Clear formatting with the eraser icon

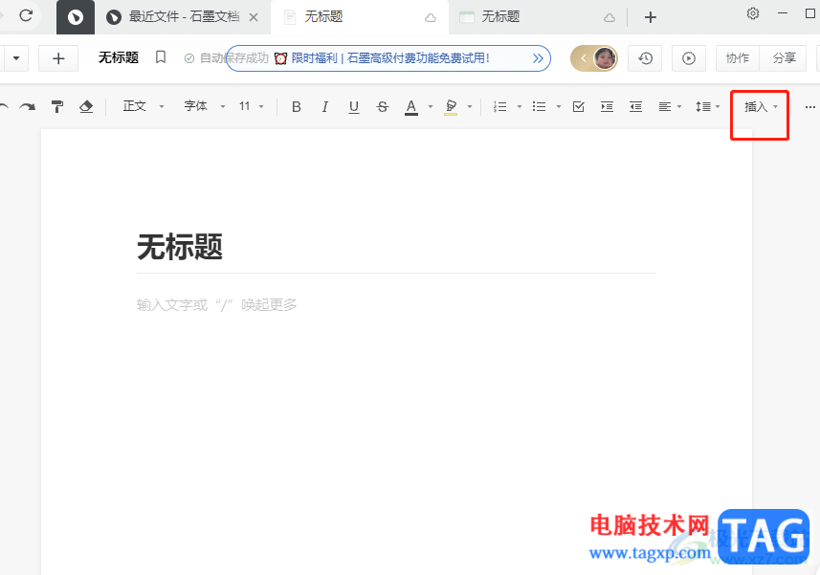coord(86,106)
